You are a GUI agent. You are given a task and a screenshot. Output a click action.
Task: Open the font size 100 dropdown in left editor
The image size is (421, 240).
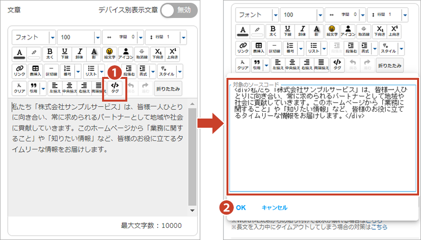click(x=96, y=37)
